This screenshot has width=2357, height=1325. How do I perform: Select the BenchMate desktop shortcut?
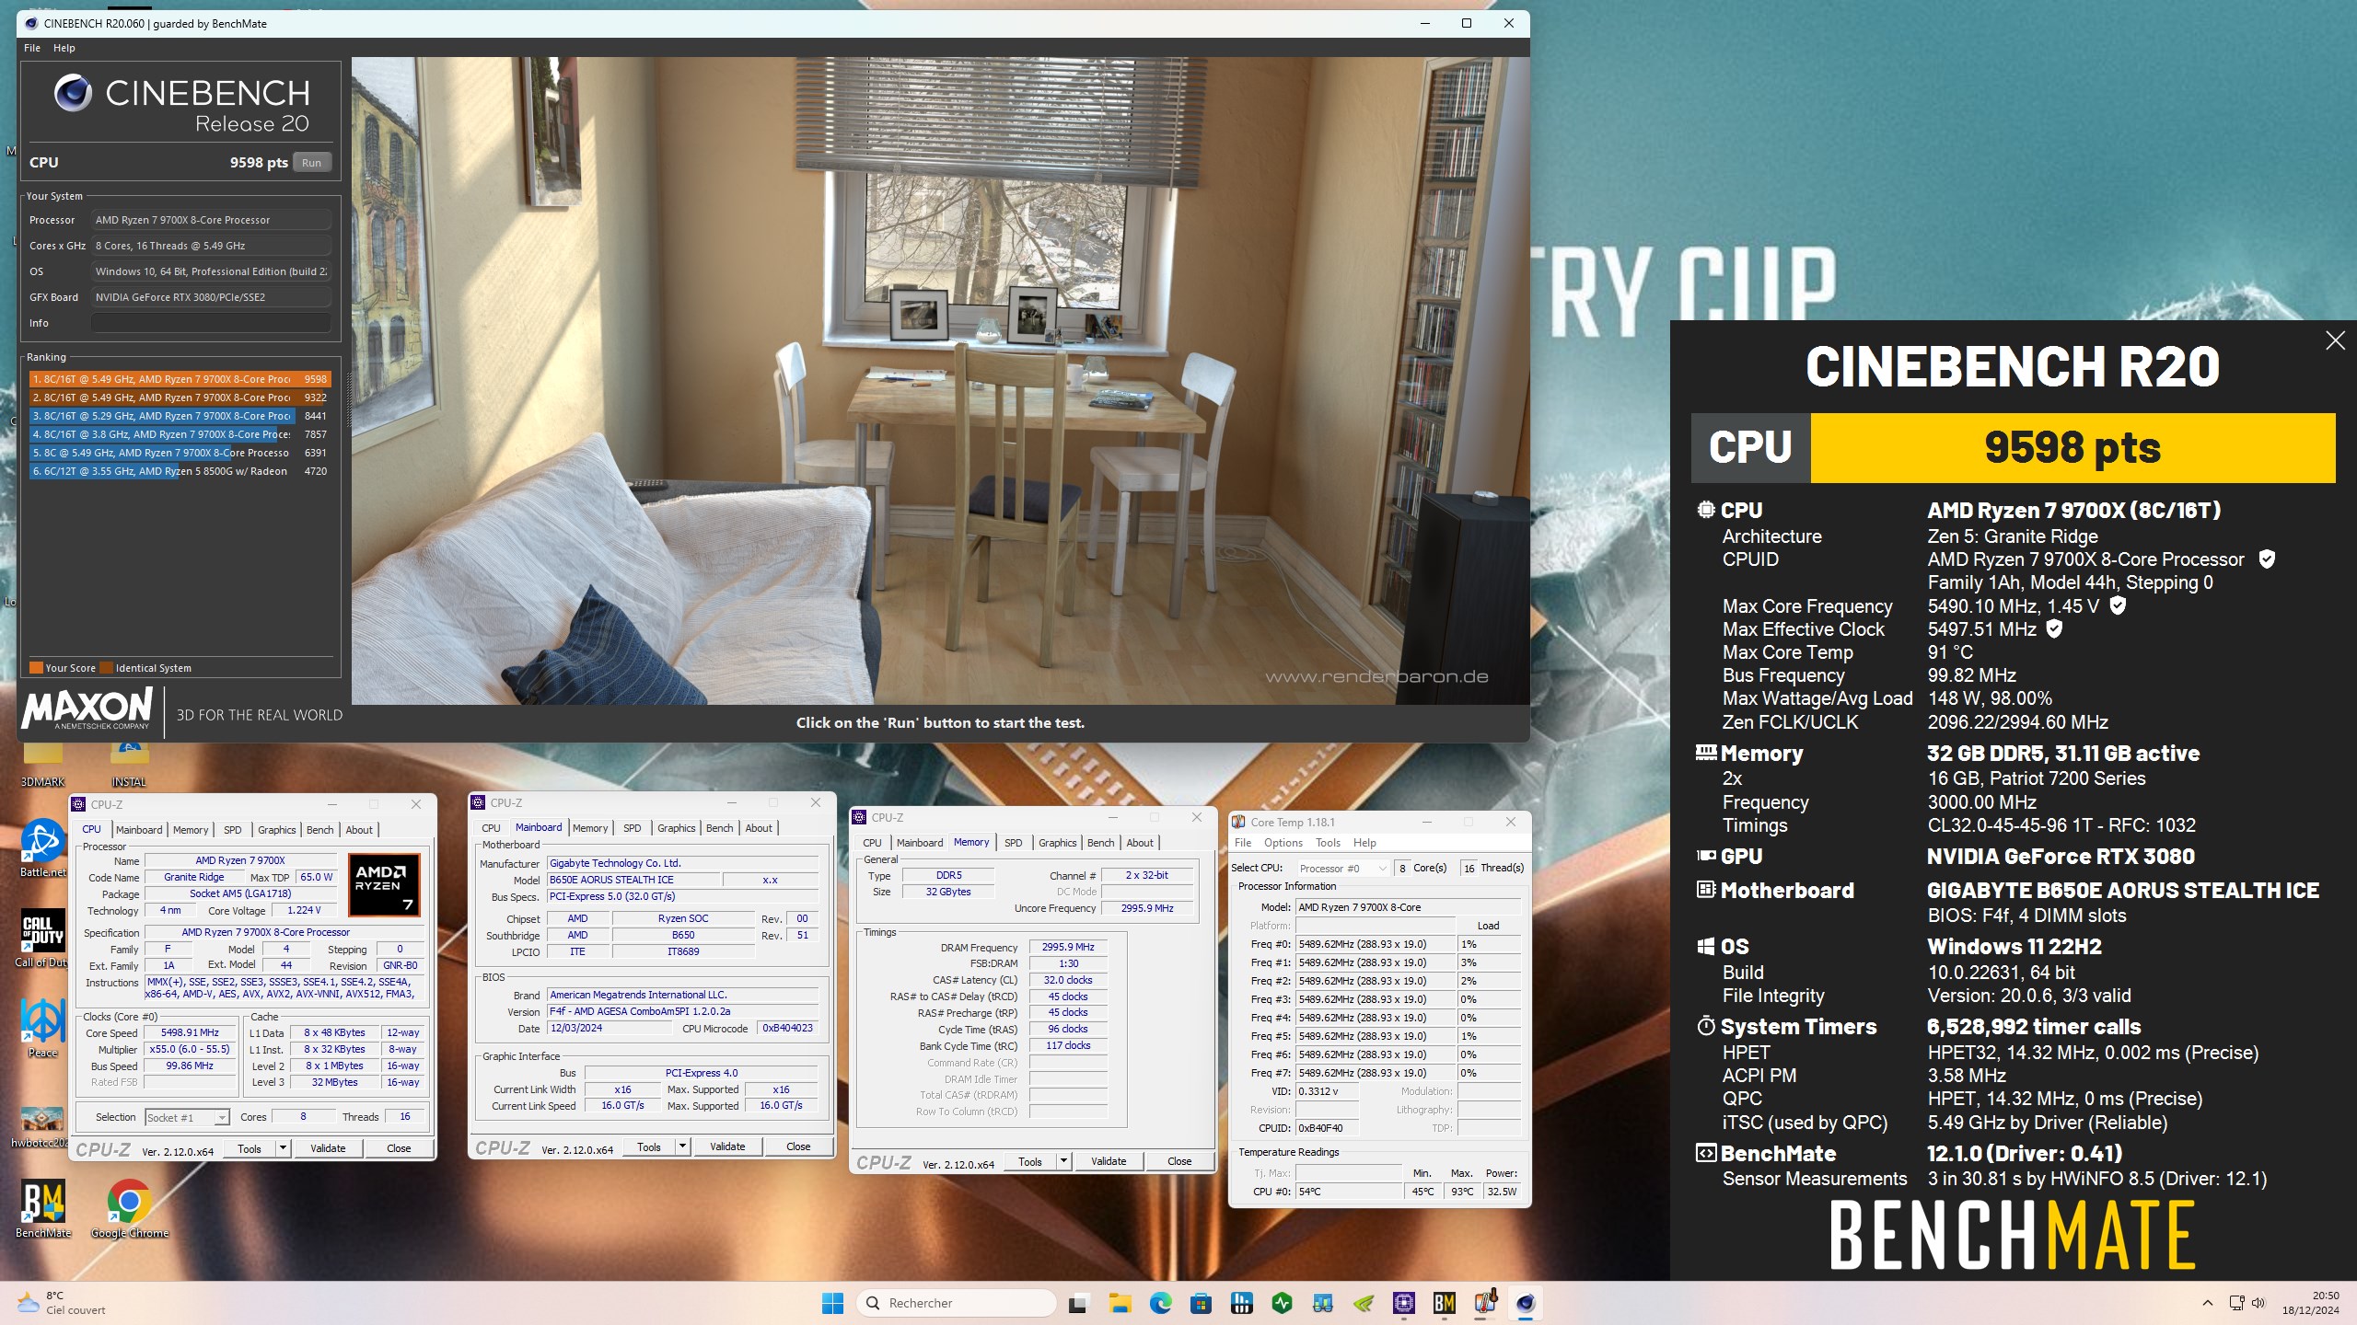(x=42, y=1209)
